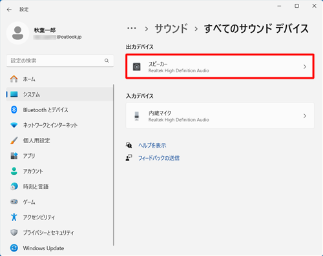Navigate to サウンド in breadcrumb
The width and height of the screenshot is (323, 256).
point(171,28)
